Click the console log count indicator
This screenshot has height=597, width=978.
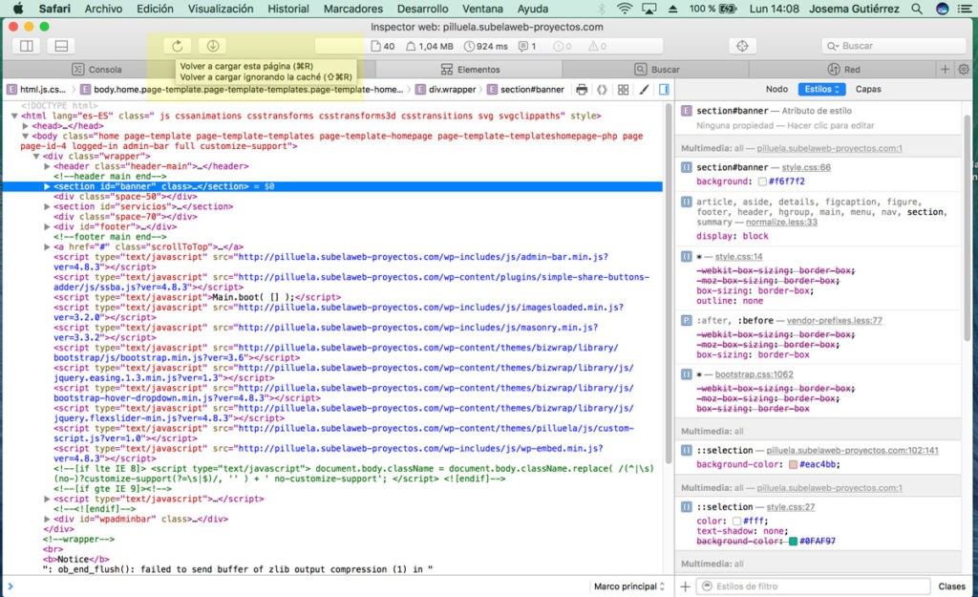[x=527, y=46]
